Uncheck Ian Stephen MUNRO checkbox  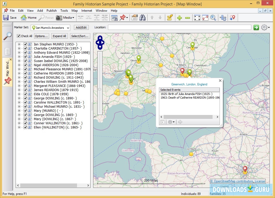pos(25,44)
